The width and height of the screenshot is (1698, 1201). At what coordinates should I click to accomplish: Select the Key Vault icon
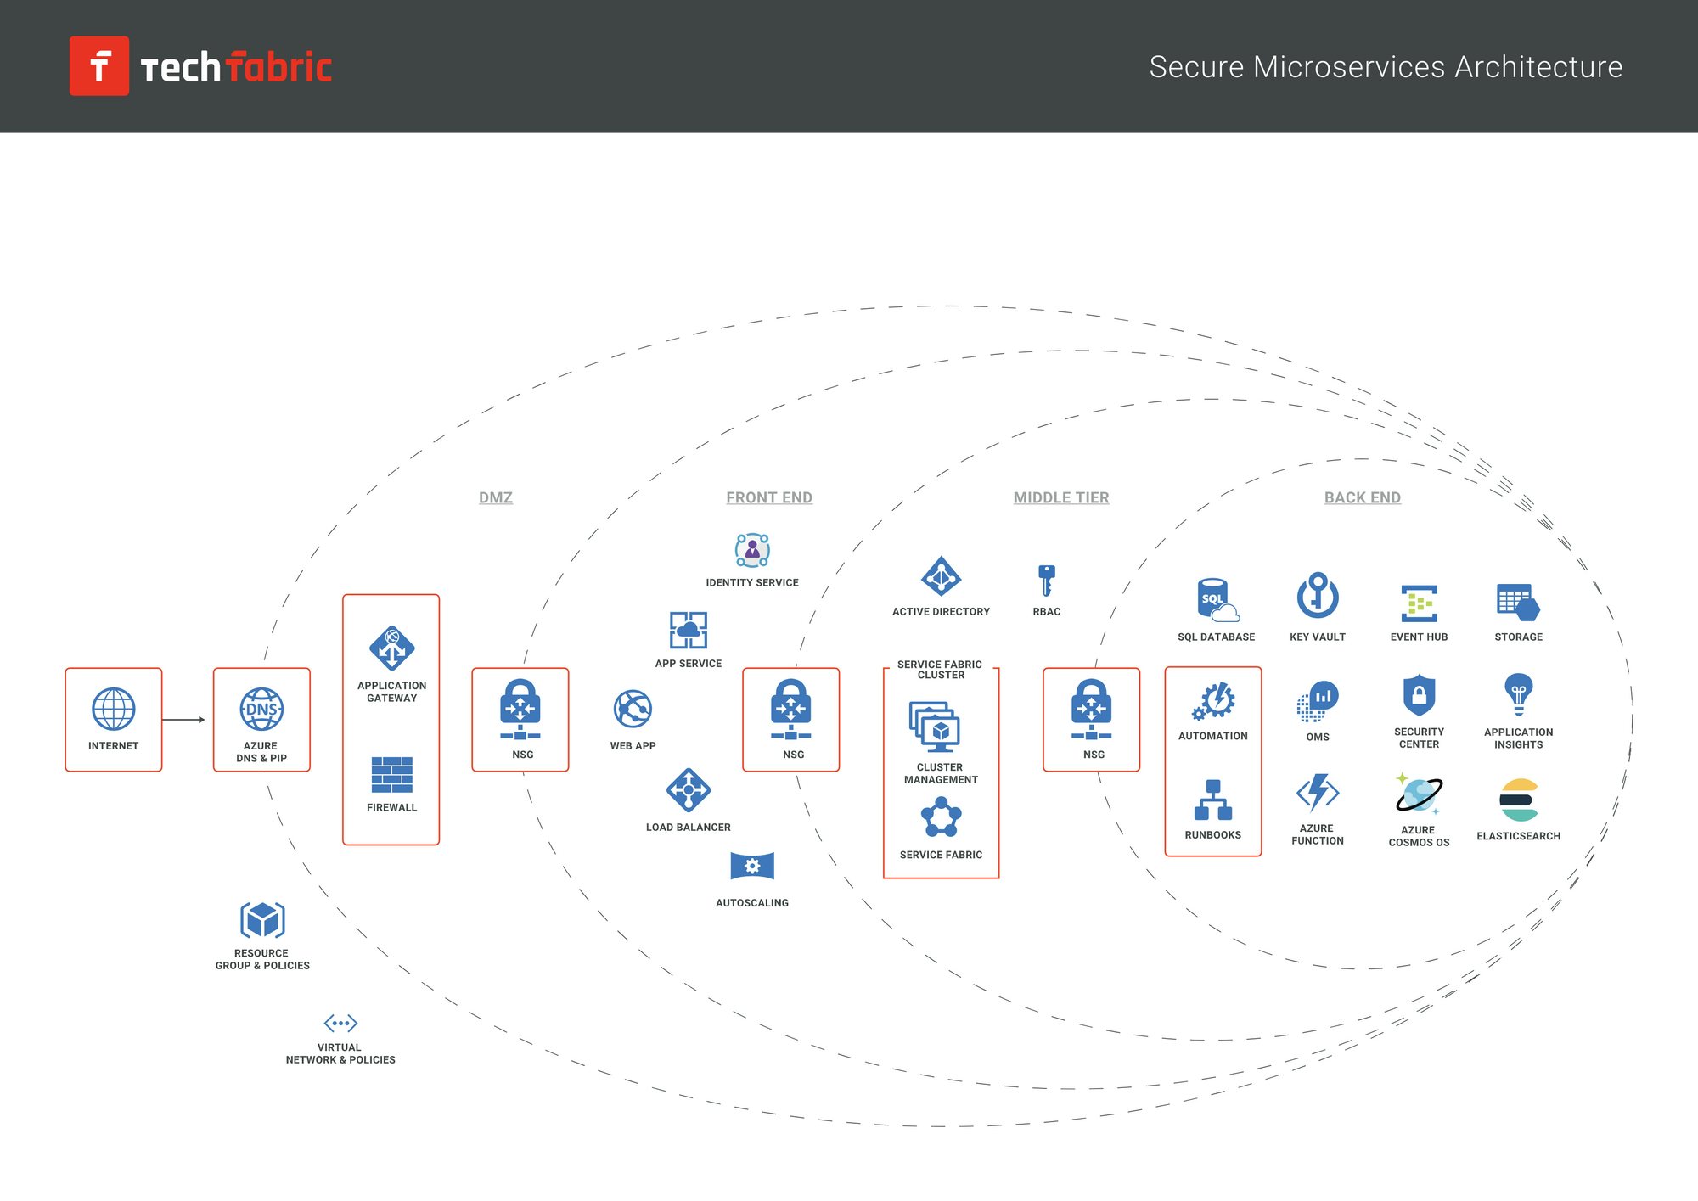[1318, 595]
